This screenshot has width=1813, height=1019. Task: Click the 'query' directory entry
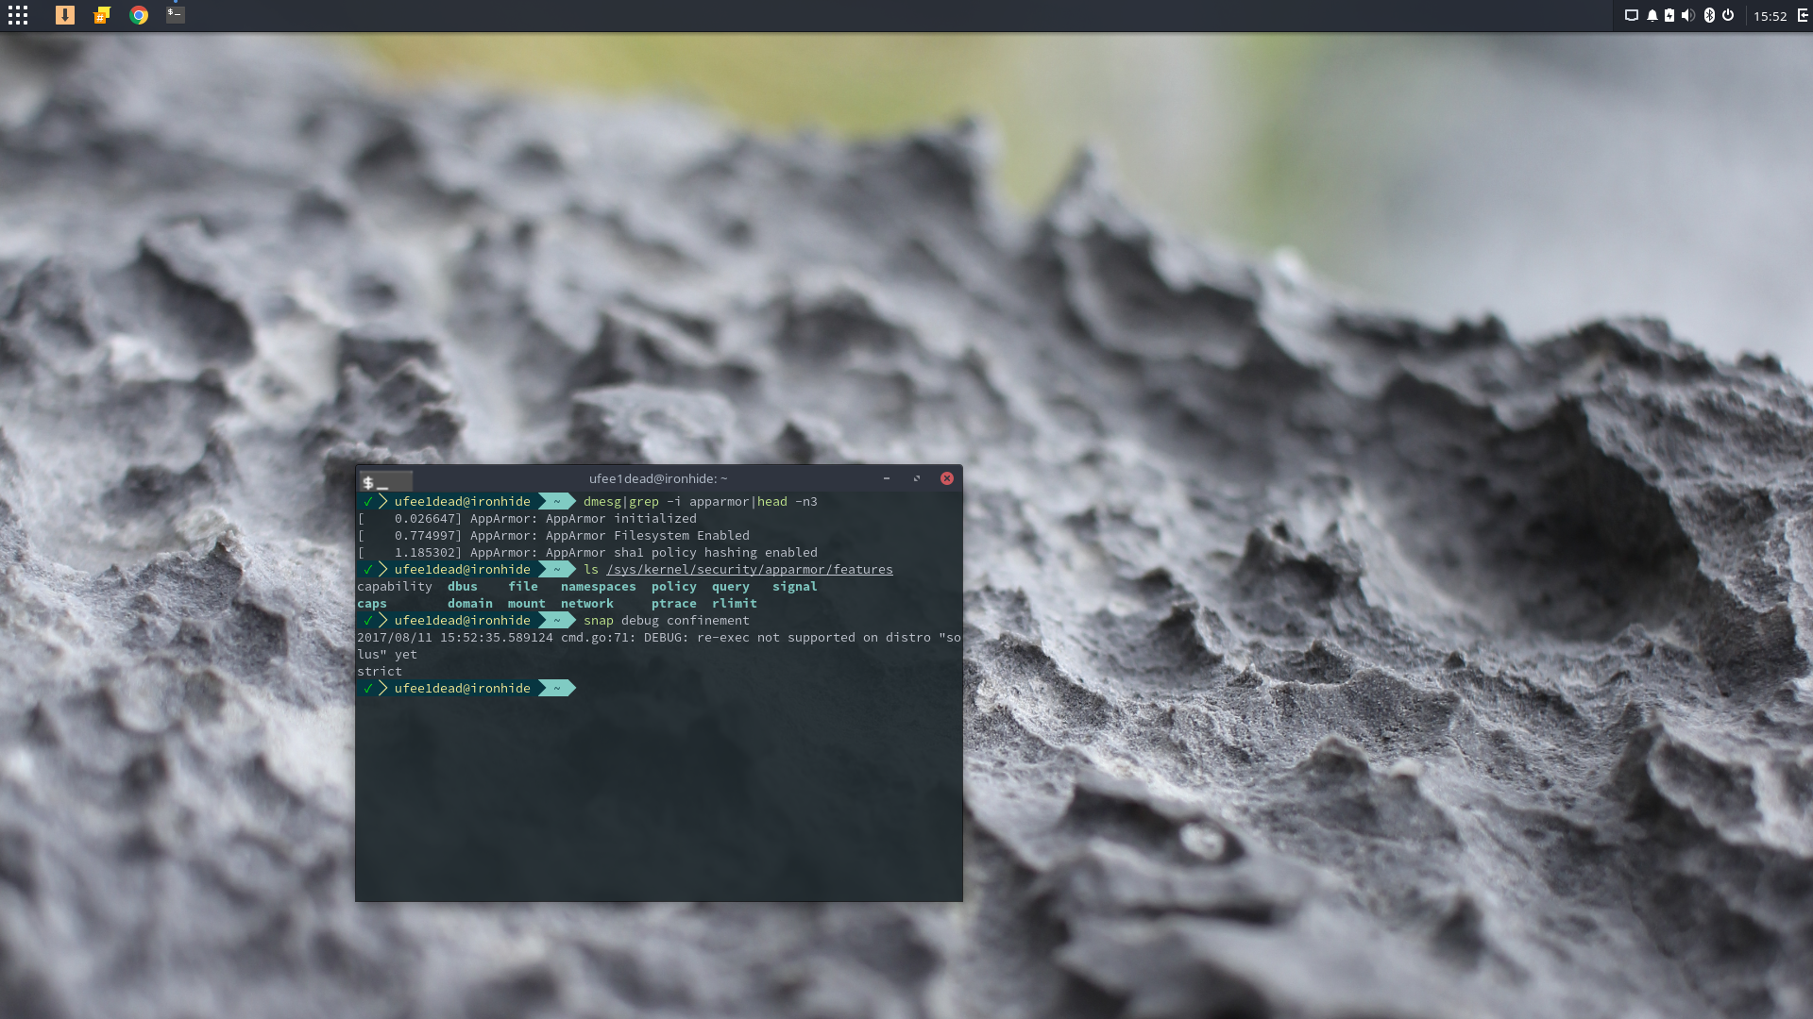pyautogui.click(x=731, y=586)
